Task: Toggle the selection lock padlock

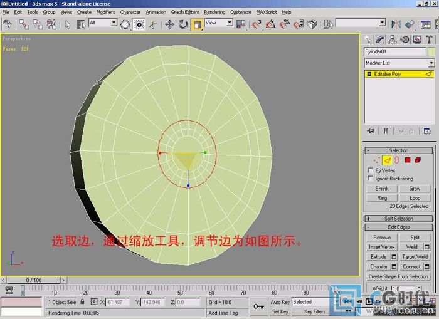Action: point(82,301)
